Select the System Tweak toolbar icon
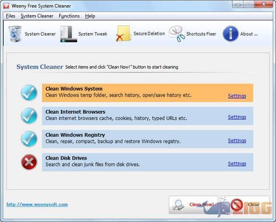Viewport: 276px width, 222px height. (68, 34)
